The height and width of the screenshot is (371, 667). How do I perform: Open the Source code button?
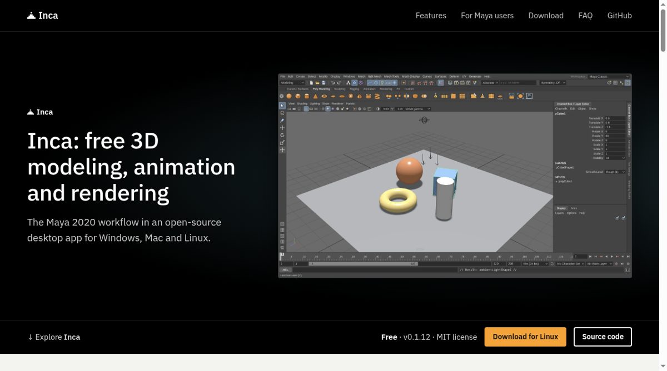(x=603, y=337)
